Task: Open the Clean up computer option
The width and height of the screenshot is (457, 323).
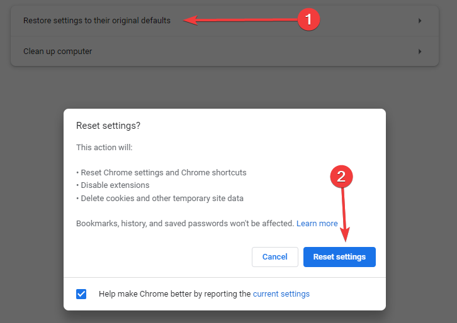Action: pyautogui.click(x=225, y=52)
